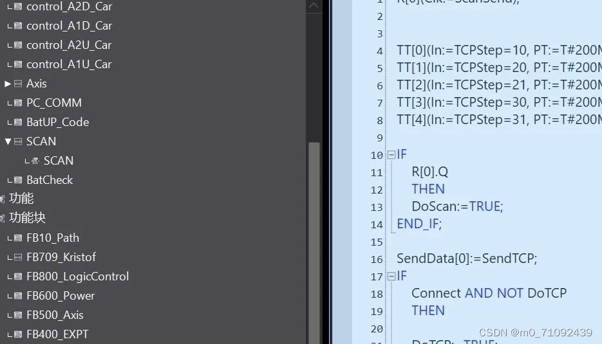
Task: Collapse the IF block at line 17
Action: [391, 276]
